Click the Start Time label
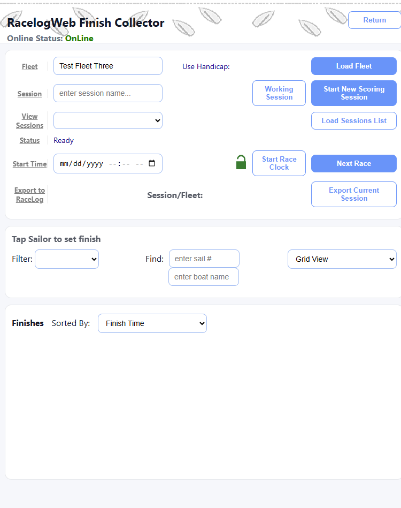This screenshot has width=401, height=508. (30, 164)
